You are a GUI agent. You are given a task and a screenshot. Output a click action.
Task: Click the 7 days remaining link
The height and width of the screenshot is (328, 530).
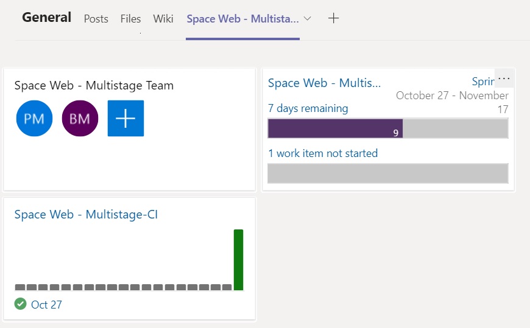[x=308, y=108]
